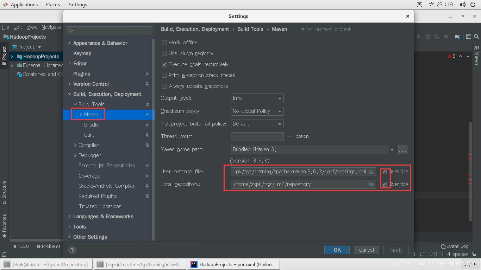Toggle Override for User settings file
The width and height of the screenshot is (481, 270).
click(384, 172)
